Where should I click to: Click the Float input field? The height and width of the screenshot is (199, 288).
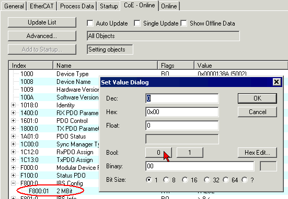coord(182,126)
